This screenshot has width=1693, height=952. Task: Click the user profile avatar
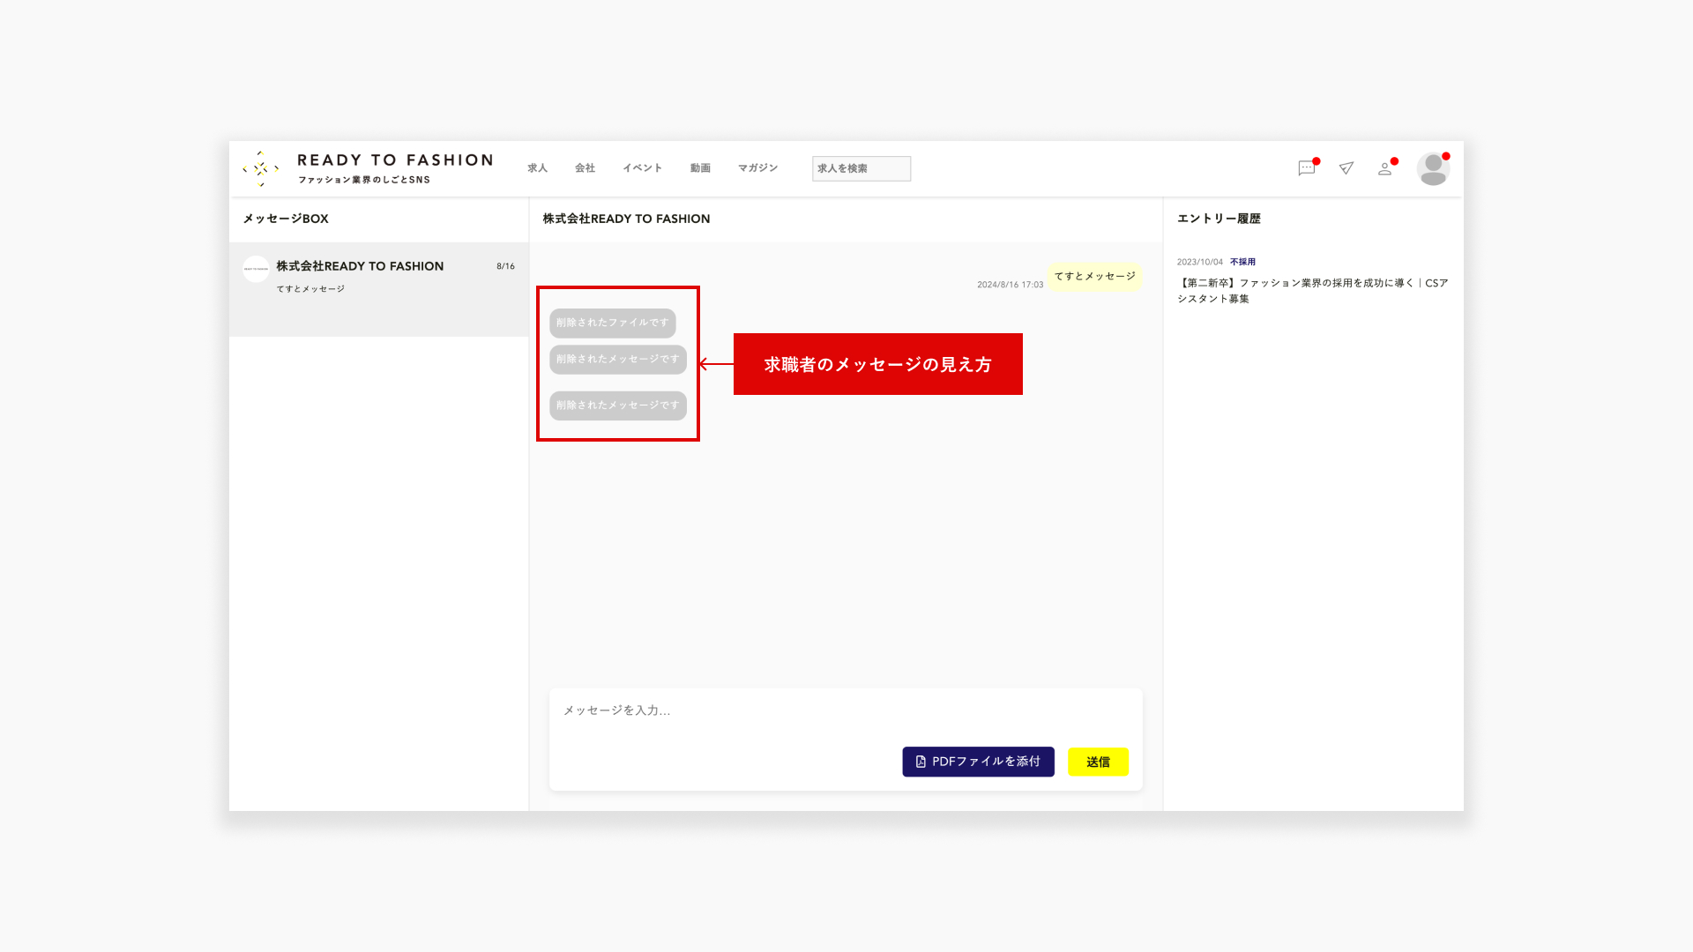coord(1433,168)
